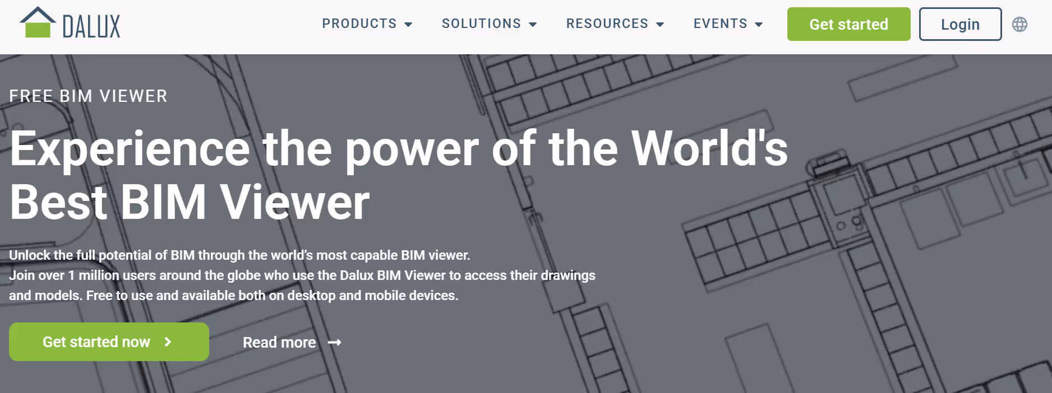
Task: Click the Dalux house logo
Action: point(38,22)
